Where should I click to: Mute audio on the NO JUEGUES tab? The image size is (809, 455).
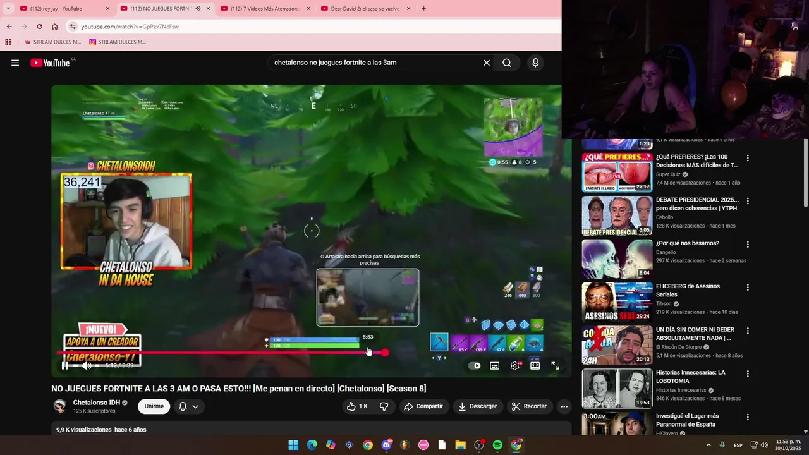[x=198, y=9]
